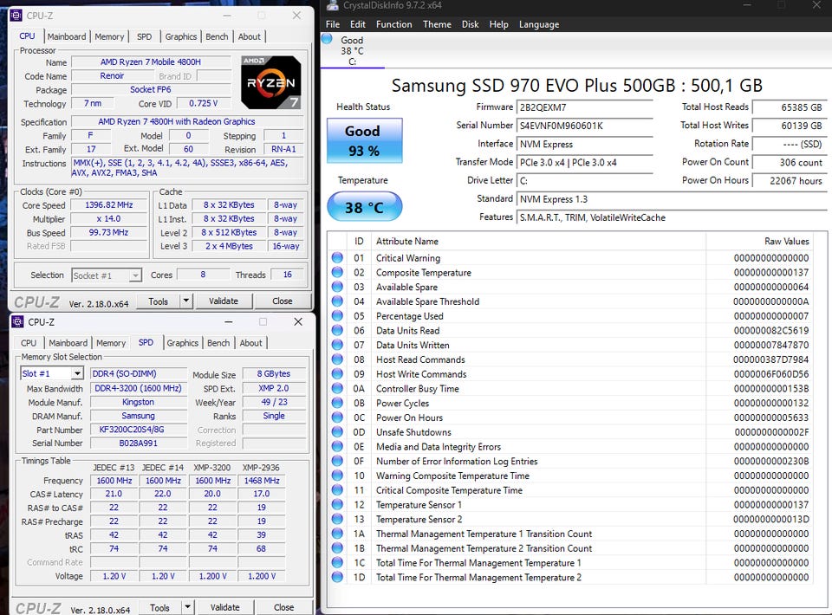
Task: Click the Attribute Name column header
Action: click(406, 242)
